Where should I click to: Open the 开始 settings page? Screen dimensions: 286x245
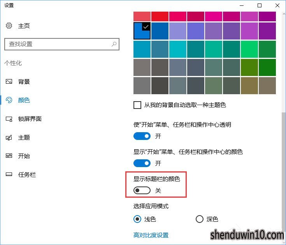(x=24, y=156)
